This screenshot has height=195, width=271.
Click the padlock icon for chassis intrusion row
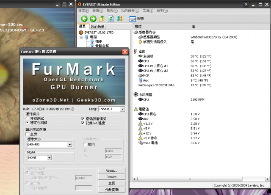tap(140, 41)
